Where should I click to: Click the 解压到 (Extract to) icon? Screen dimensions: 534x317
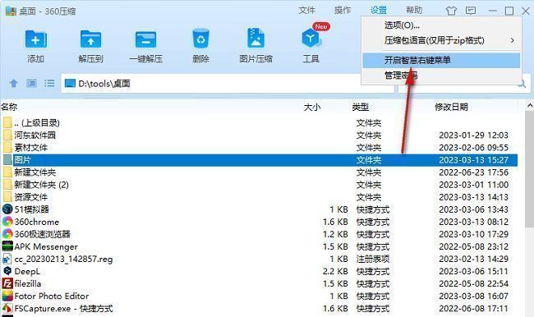[x=90, y=39]
